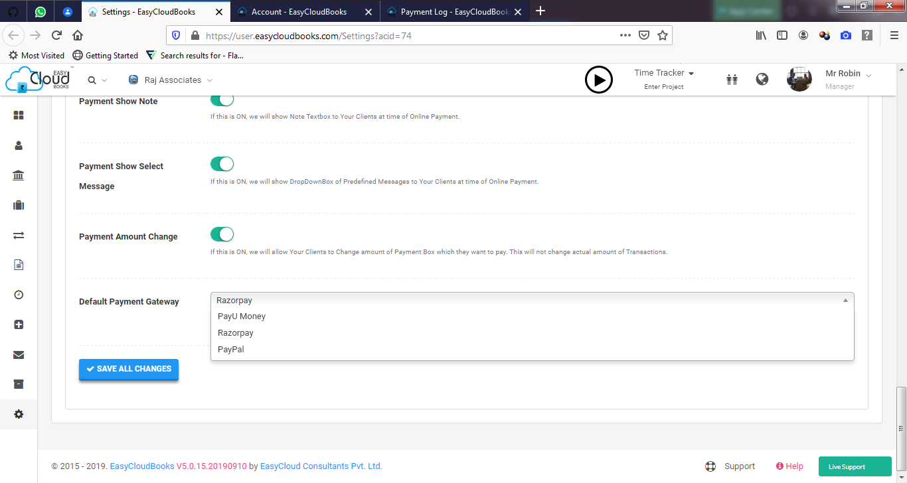
Task: Click the Help link in the footer
Action: [789, 466]
